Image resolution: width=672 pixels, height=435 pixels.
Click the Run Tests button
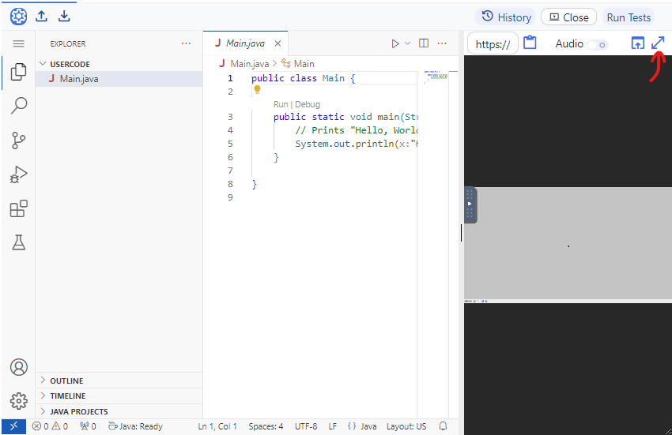point(629,17)
